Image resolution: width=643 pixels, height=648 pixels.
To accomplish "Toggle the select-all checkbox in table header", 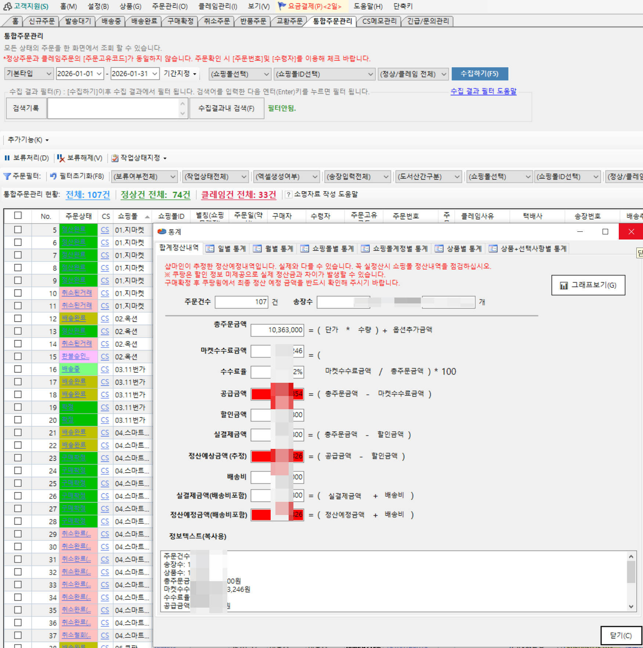I will [18, 216].
